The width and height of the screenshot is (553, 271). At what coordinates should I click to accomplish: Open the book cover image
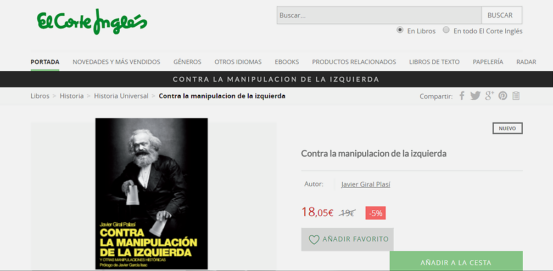click(x=152, y=194)
